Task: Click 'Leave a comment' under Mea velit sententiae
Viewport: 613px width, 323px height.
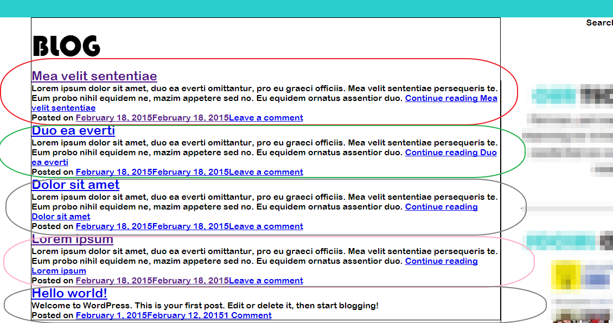Action: tap(266, 118)
